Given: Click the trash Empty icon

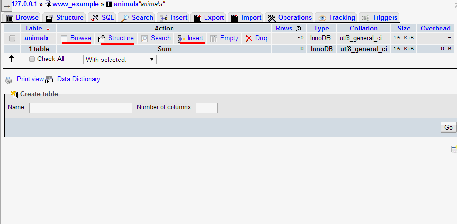Looking at the screenshot, I should point(214,39).
